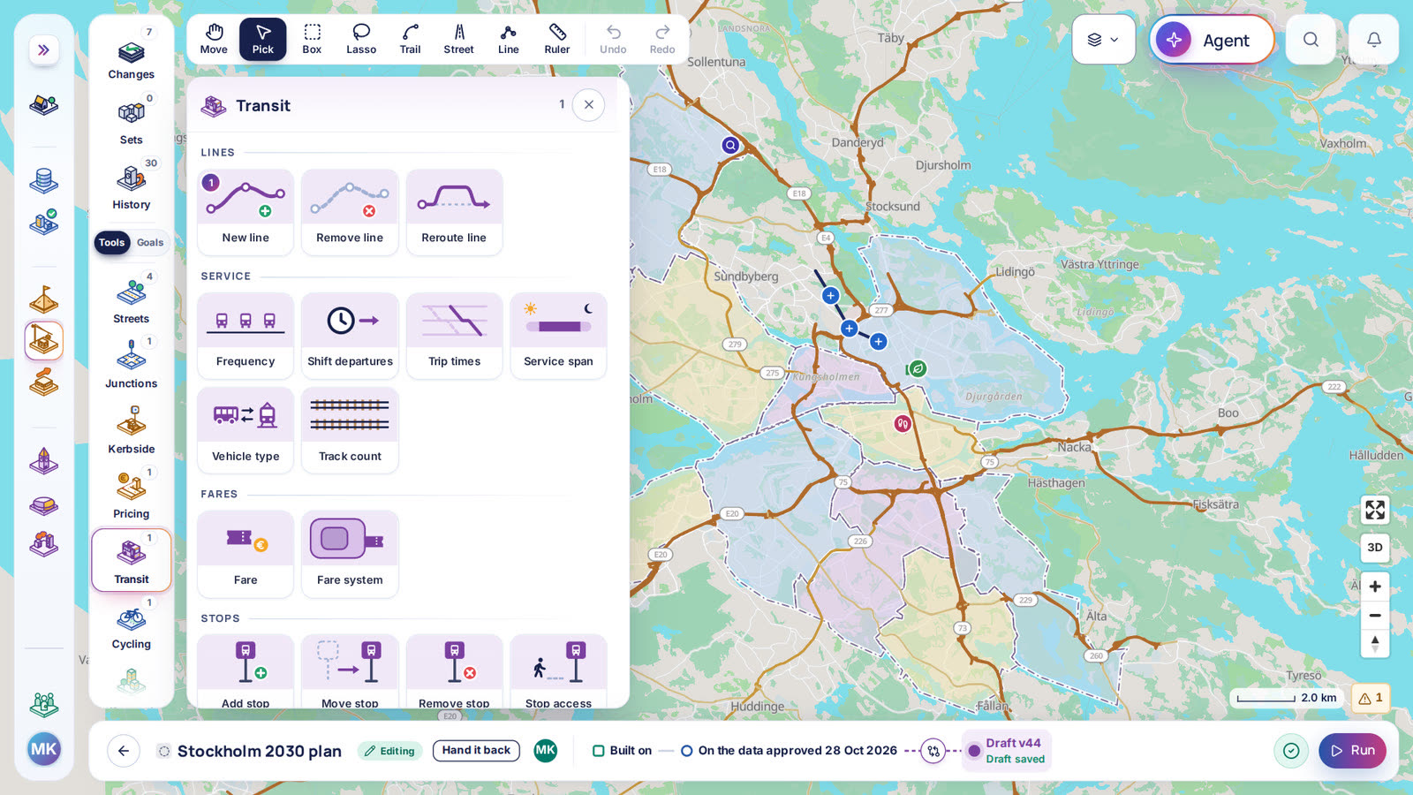This screenshot has width=1413, height=795.
Task: Open the Track count tool
Action: (350, 430)
